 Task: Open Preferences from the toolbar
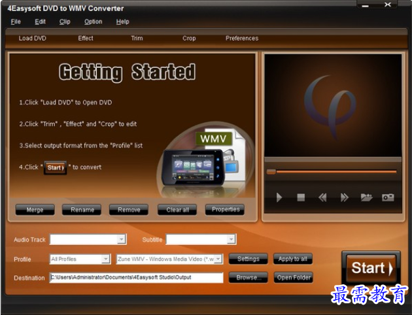[242, 39]
